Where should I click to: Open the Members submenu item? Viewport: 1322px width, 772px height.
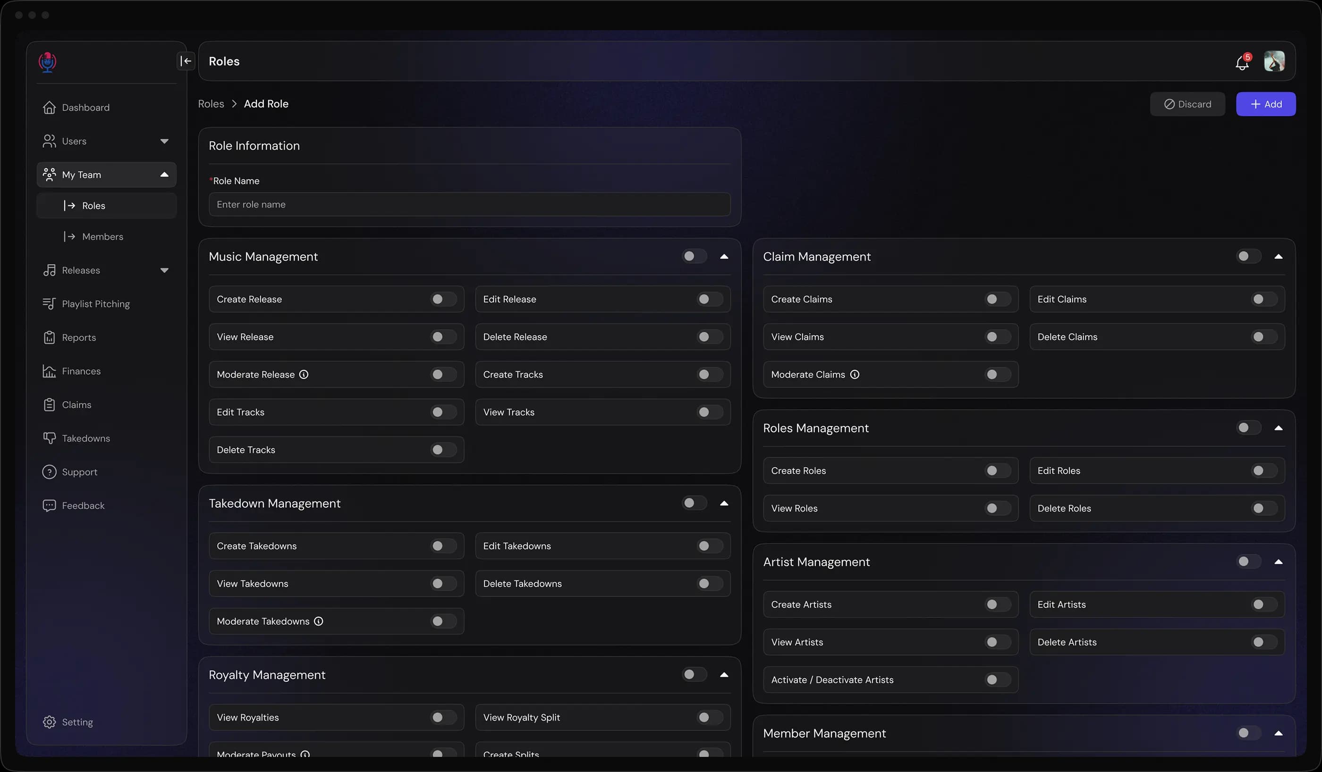pos(107,236)
